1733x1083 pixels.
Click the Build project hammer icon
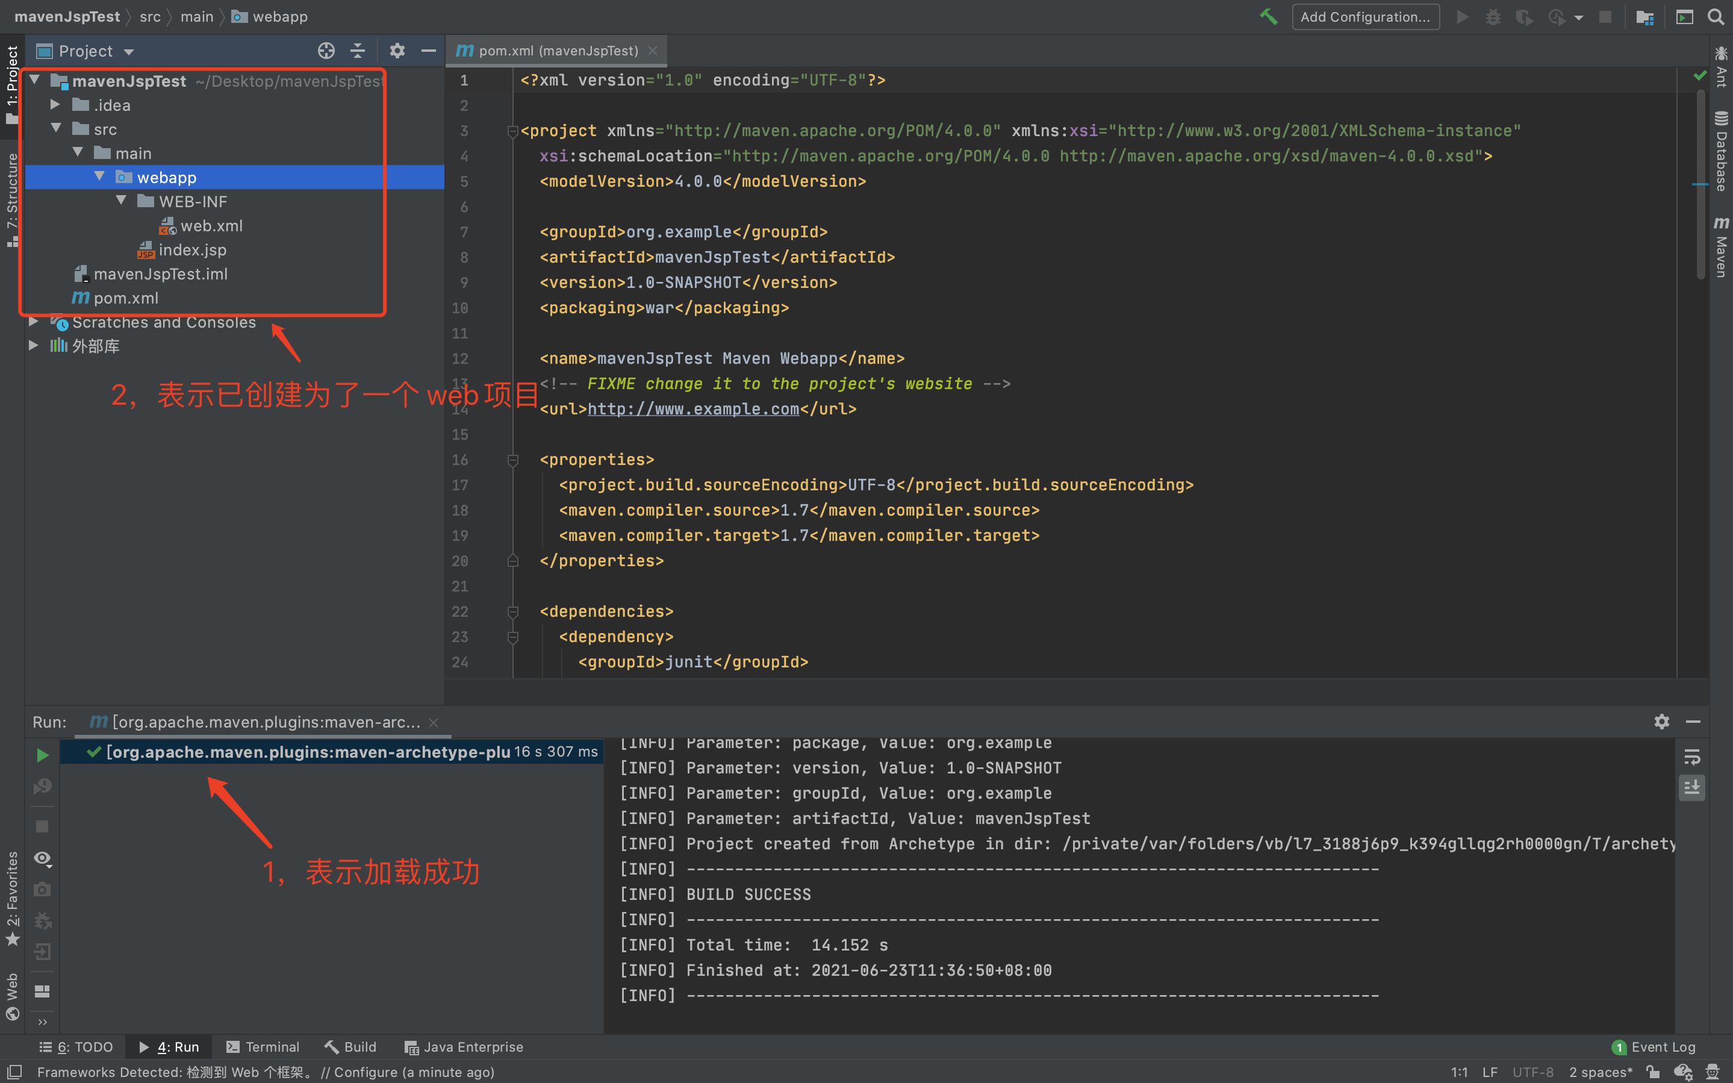(1268, 16)
